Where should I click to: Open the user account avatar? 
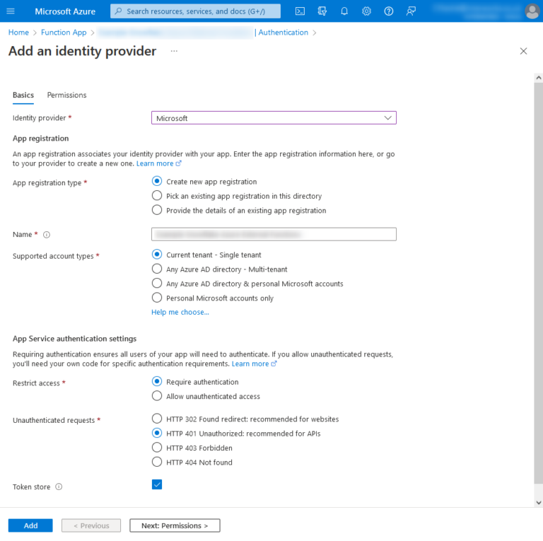(x=532, y=11)
